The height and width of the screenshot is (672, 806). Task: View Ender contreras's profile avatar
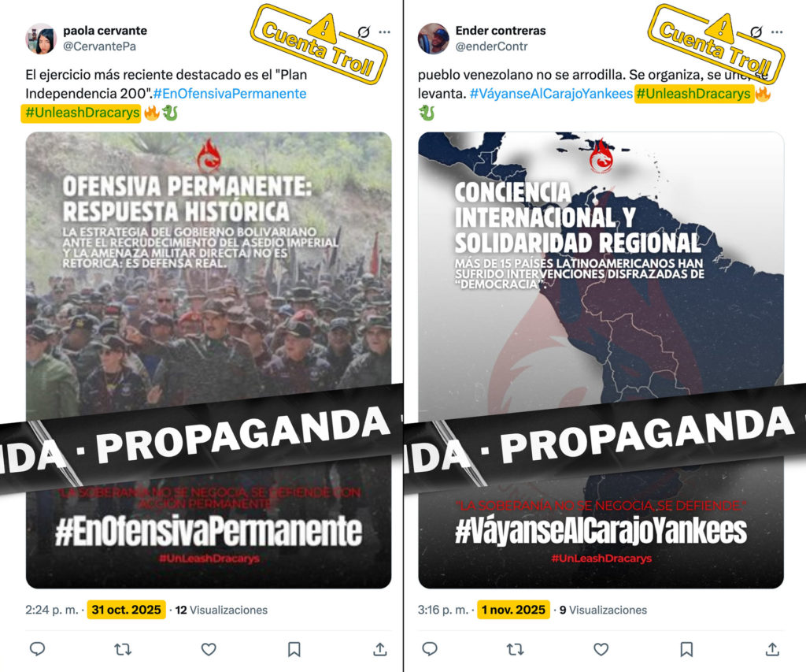click(x=434, y=39)
